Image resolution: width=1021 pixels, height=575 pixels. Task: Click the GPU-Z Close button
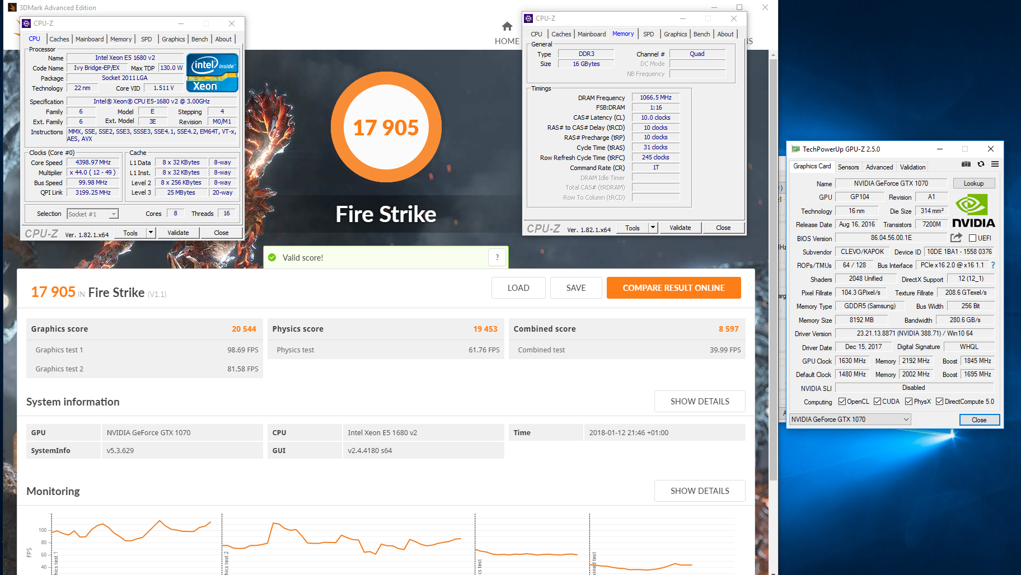click(979, 420)
